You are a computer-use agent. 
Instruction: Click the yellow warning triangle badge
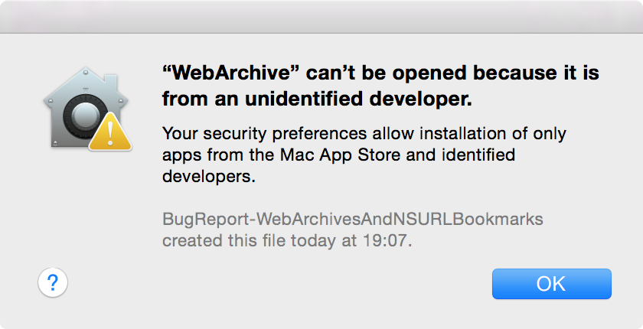point(110,131)
